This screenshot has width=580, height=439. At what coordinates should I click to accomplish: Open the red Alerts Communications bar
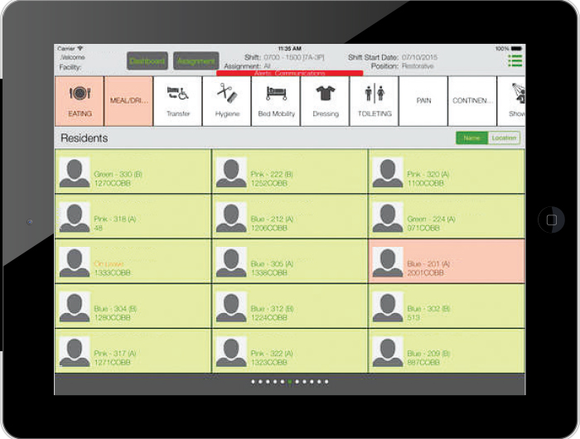[290, 73]
